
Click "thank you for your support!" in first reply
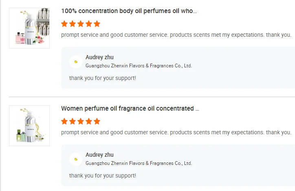[103, 78]
